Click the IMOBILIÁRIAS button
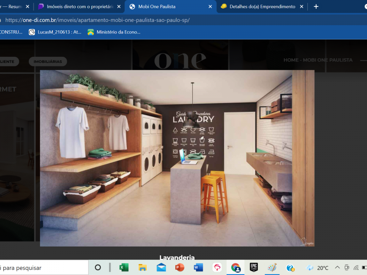 48,61
